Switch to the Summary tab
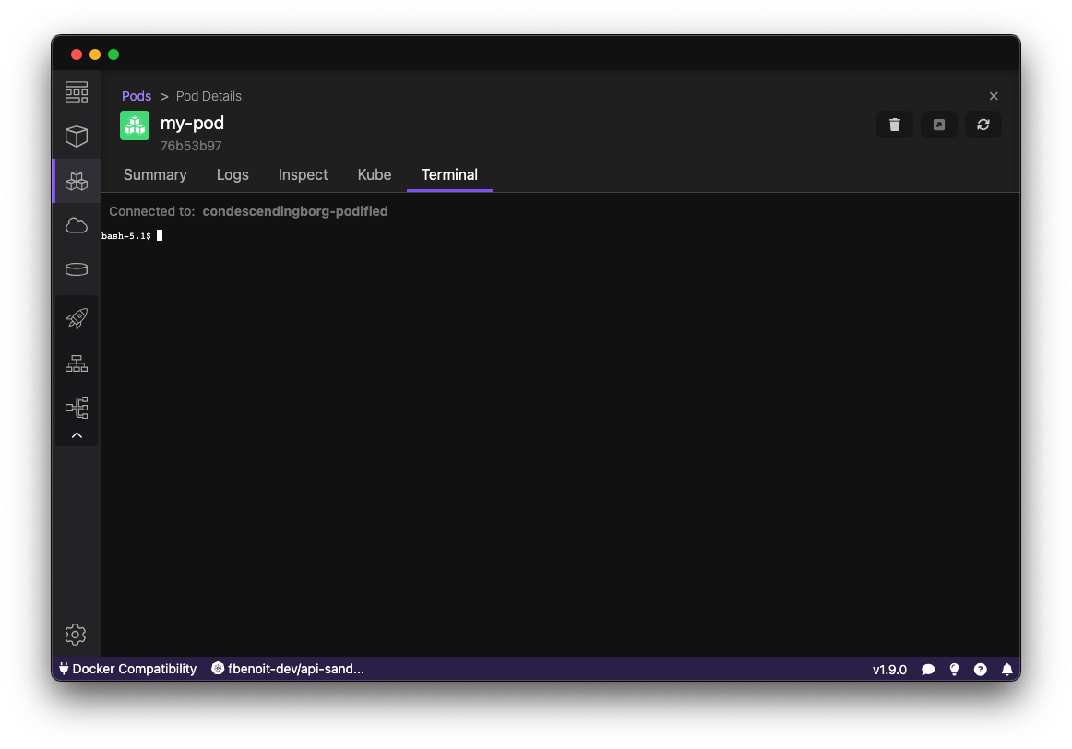The height and width of the screenshot is (749, 1072). pyautogui.click(x=155, y=174)
